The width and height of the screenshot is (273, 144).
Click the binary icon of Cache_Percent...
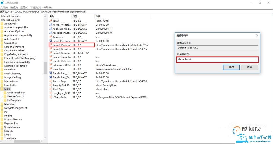[51, 41]
